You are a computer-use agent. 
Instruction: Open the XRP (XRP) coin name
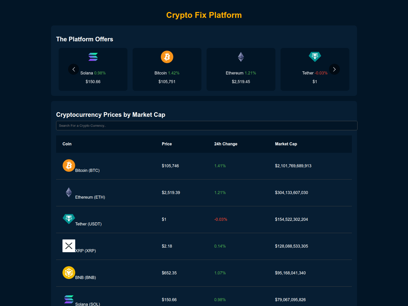click(86, 251)
